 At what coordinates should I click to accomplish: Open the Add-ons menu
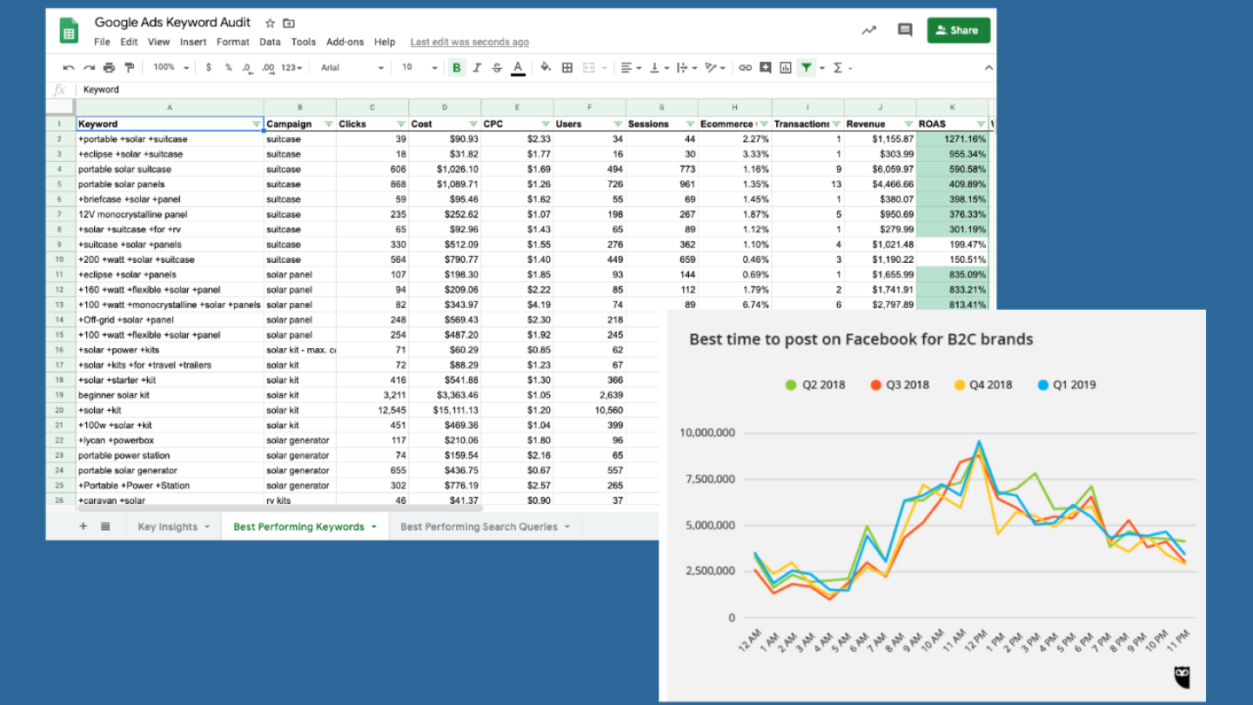click(345, 42)
